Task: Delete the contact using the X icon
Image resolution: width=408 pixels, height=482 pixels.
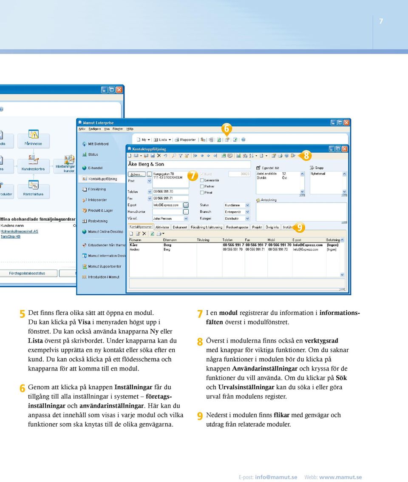Action: tap(159, 156)
